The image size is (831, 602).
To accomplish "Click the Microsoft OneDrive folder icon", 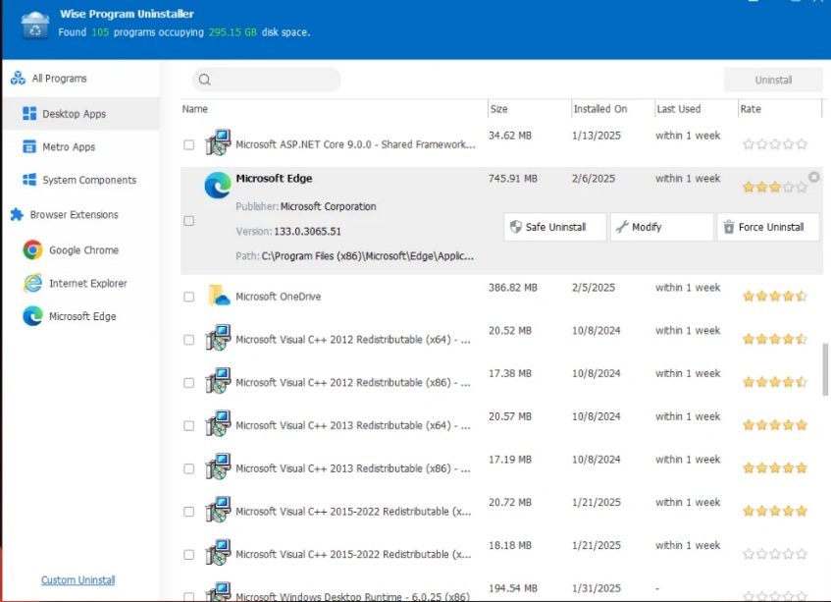I will click(x=218, y=297).
